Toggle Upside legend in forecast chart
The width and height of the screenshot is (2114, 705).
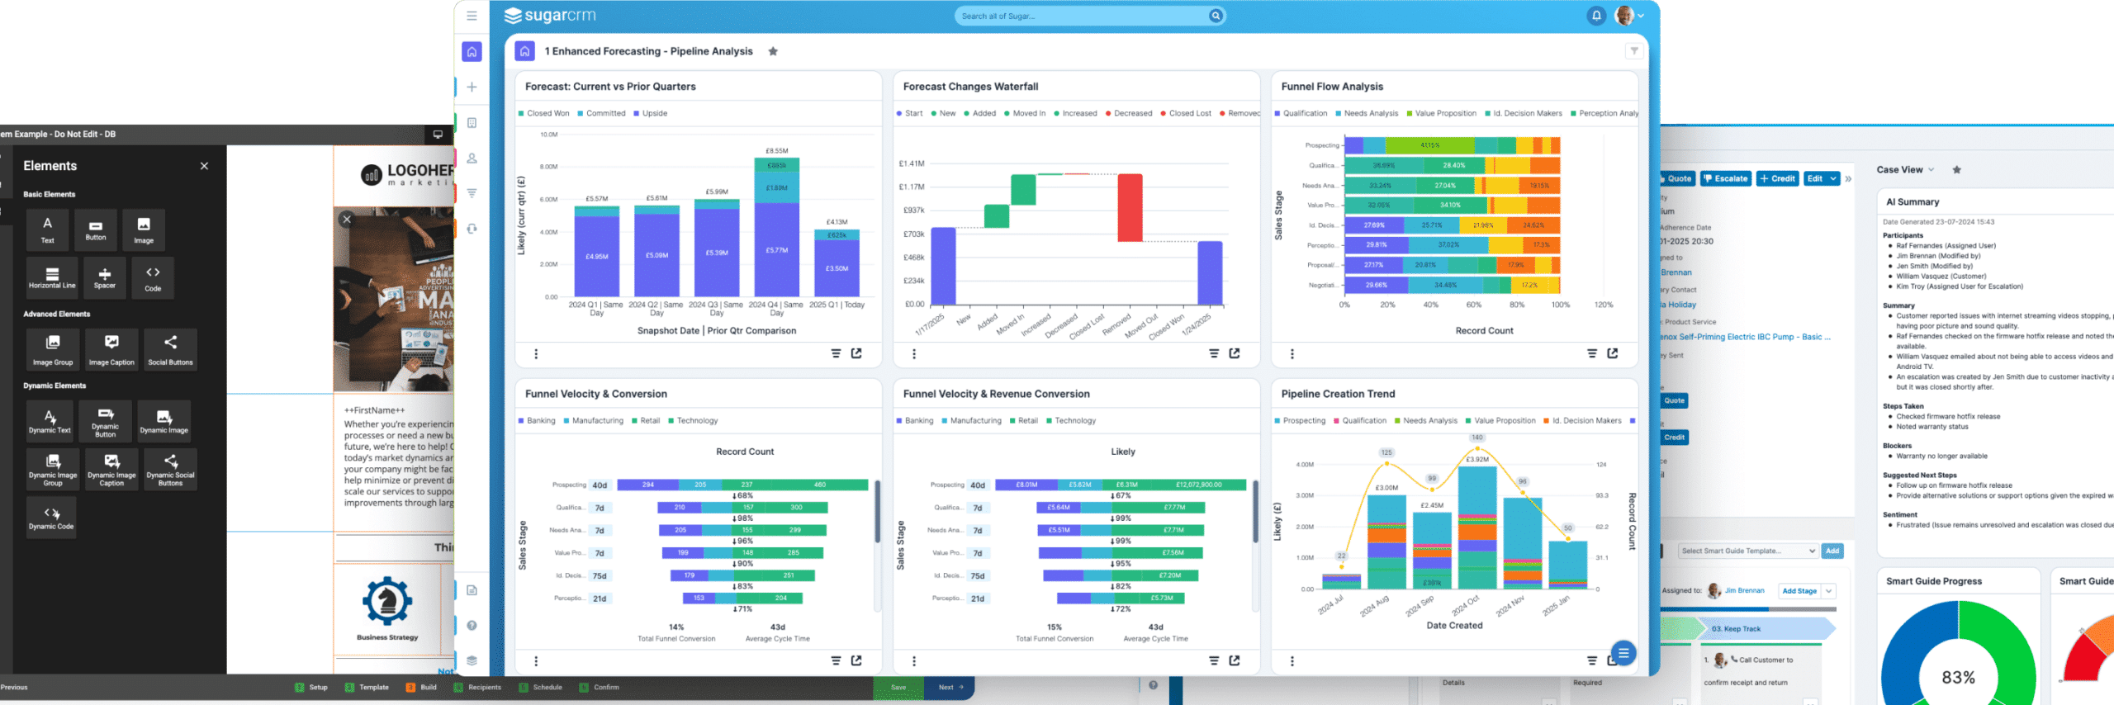[x=650, y=114]
